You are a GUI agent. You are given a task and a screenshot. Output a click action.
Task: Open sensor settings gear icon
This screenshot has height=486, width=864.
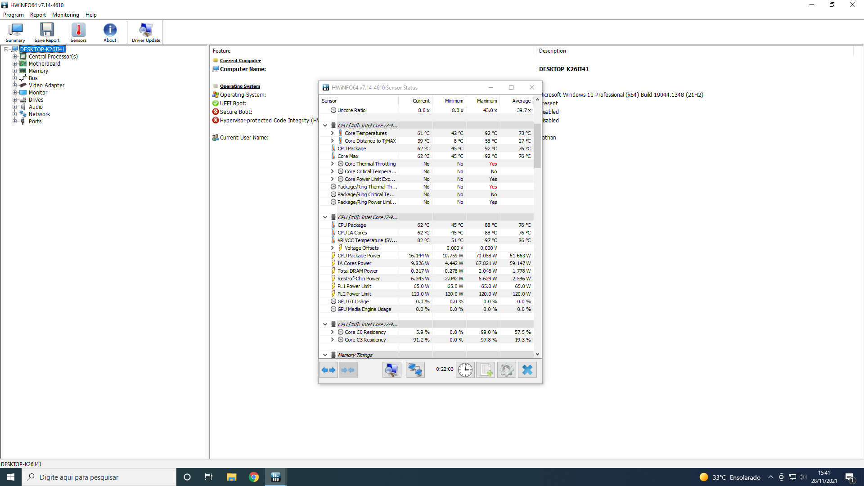[x=506, y=370]
